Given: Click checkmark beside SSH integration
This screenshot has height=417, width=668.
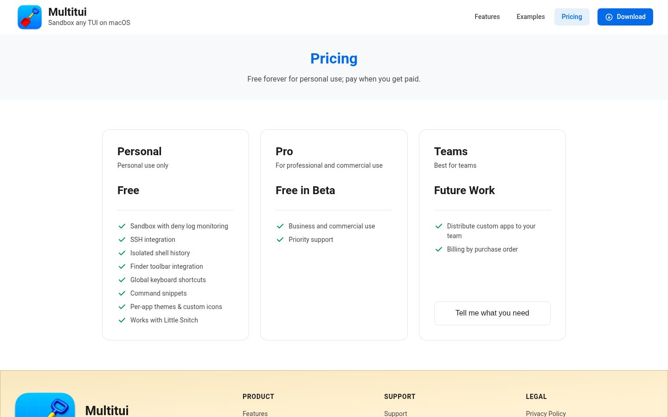Looking at the screenshot, I should [x=122, y=240].
